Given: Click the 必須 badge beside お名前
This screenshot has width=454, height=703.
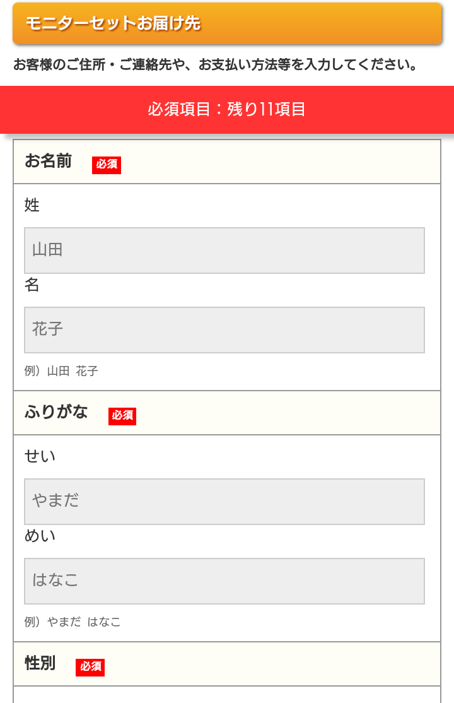Looking at the screenshot, I should click(107, 165).
